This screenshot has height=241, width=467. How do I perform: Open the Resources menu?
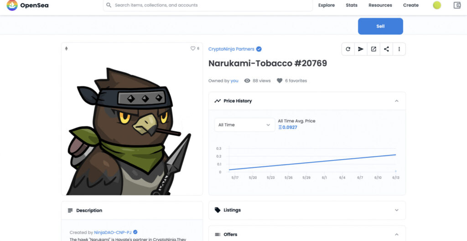(x=380, y=5)
